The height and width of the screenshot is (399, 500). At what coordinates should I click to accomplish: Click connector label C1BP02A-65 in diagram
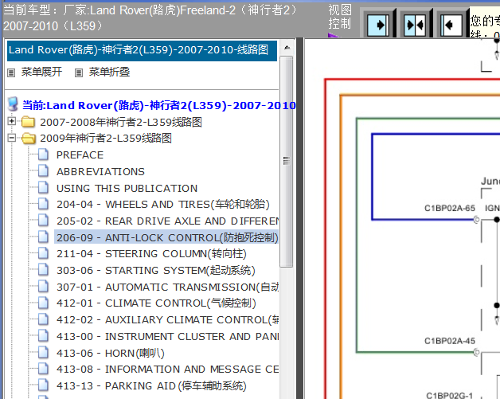[x=450, y=209]
